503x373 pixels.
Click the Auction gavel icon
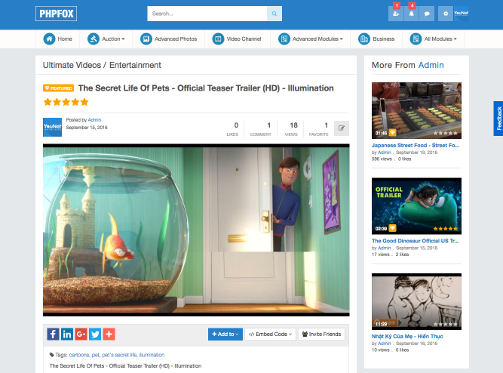[x=94, y=39]
